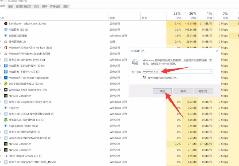The height and width of the screenshot is (166, 239).
Task: Switch to the 性能 tab
Action: tap(10, 6)
